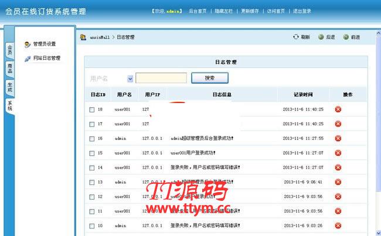The image size is (381, 236).
Task: Delete log entry 14 with red X
Action: point(338,167)
